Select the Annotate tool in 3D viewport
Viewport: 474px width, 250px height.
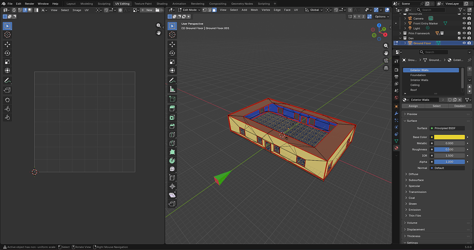pyautogui.click(x=172, y=81)
